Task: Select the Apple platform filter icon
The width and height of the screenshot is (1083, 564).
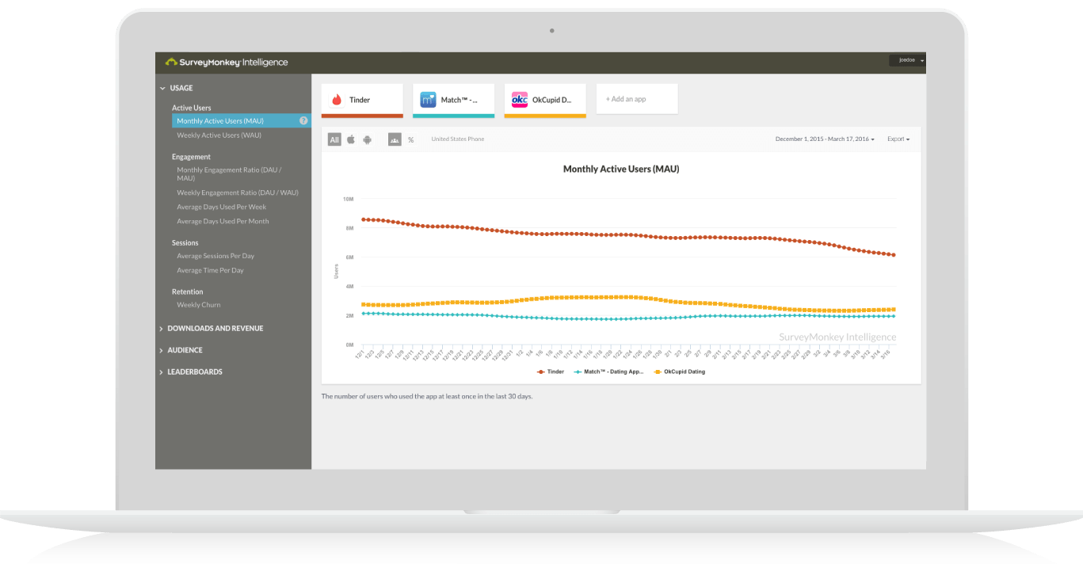Action: pyautogui.click(x=351, y=139)
